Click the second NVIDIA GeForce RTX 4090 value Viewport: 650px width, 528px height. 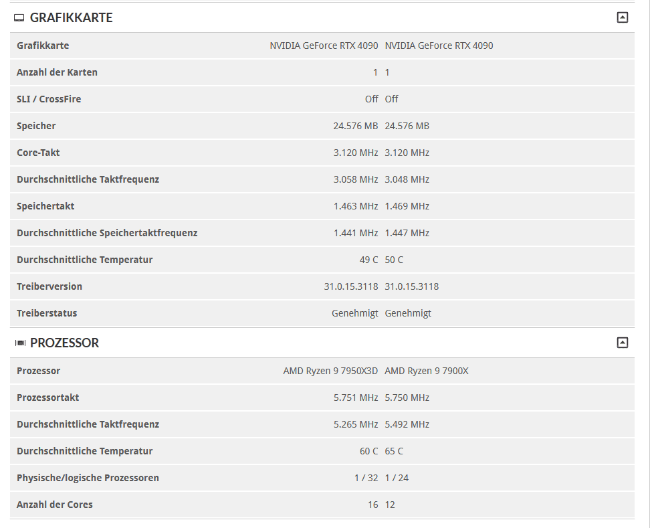pyautogui.click(x=439, y=46)
